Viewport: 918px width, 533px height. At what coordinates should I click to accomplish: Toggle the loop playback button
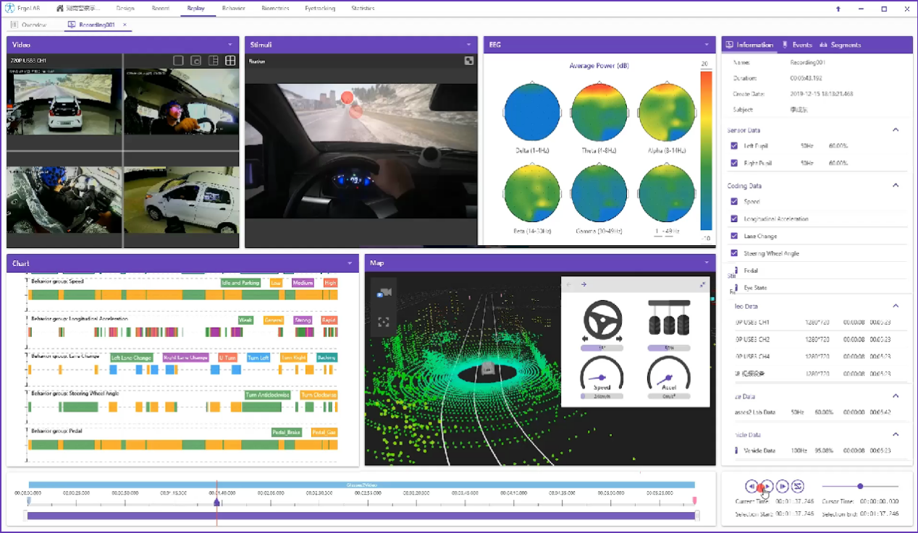point(798,487)
